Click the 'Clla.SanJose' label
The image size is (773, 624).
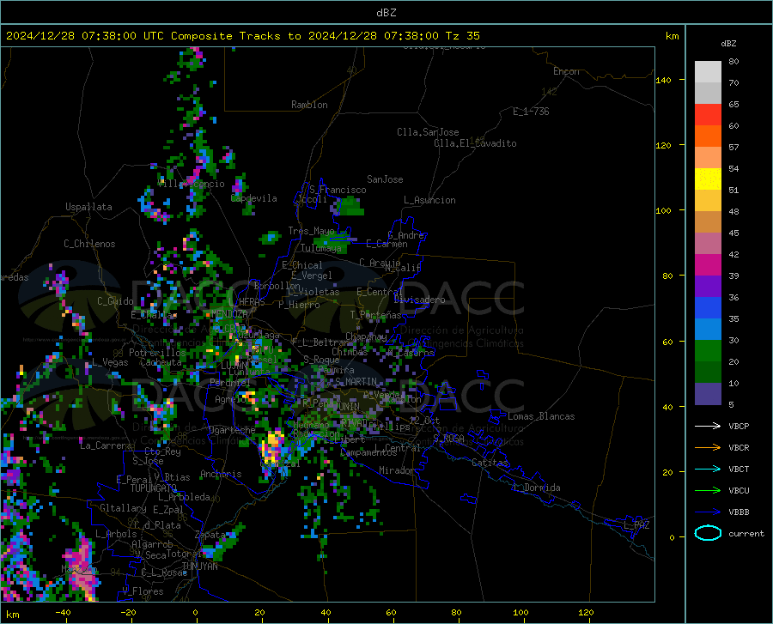click(428, 132)
